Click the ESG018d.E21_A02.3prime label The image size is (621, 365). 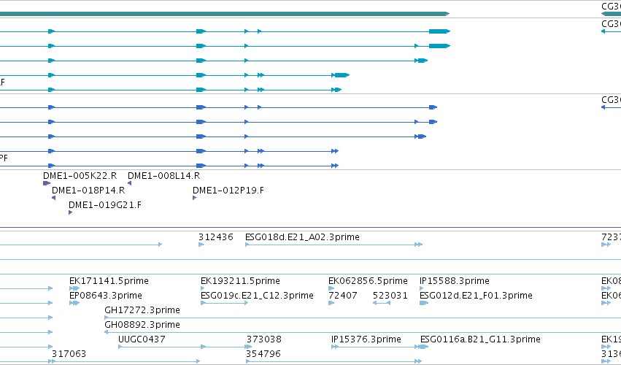pyautogui.click(x=302, y=237)
